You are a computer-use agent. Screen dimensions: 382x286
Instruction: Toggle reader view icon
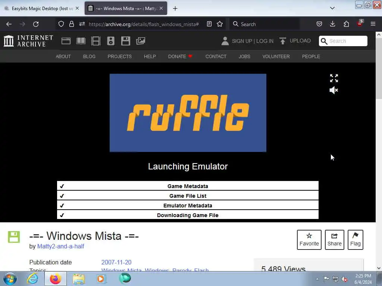pyautogui.click(x=209, y=24)
